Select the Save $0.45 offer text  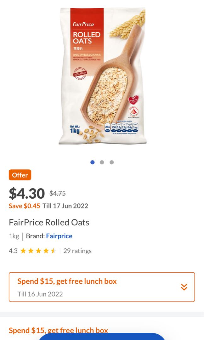pos(25,206)
